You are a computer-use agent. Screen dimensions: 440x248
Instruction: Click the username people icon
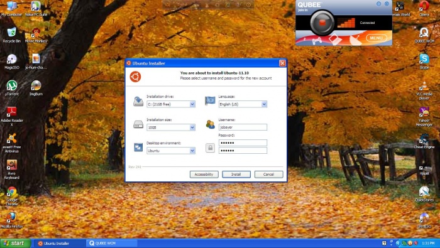210,124
